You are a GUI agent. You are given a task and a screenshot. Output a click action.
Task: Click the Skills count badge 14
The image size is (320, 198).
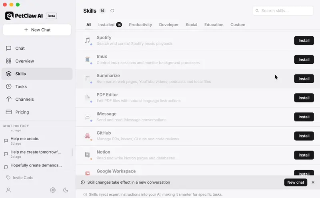(102, 11)
